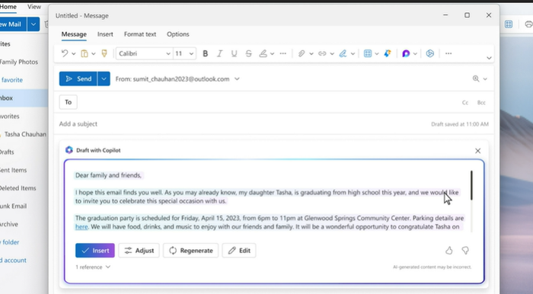The height and width of the screenshot is (294, 533).
Task: Give thumbs down to Copilot draft
Action: pyautogui.click(x=465, y=251)
